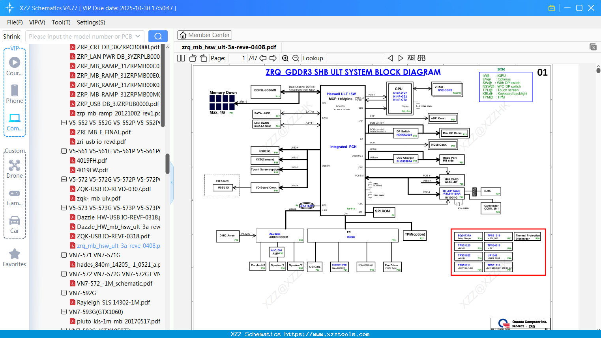Click the Page number field
Screen dimensions: 601x338
point(238,58)
